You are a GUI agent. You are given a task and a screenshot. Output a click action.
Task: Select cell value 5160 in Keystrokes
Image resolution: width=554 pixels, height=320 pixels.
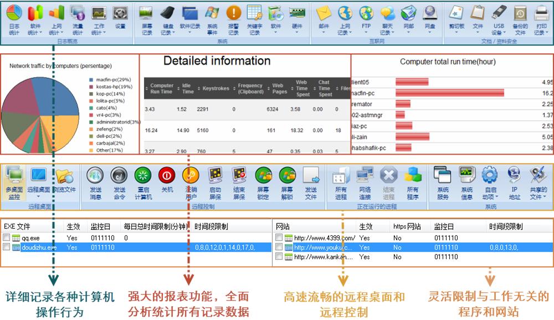(x=202, y=130)
